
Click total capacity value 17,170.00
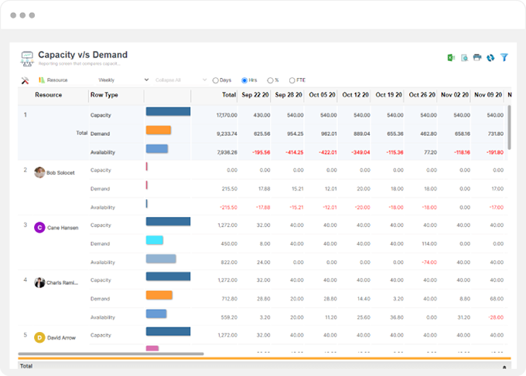pyautogui.click(x=227, y=115)
